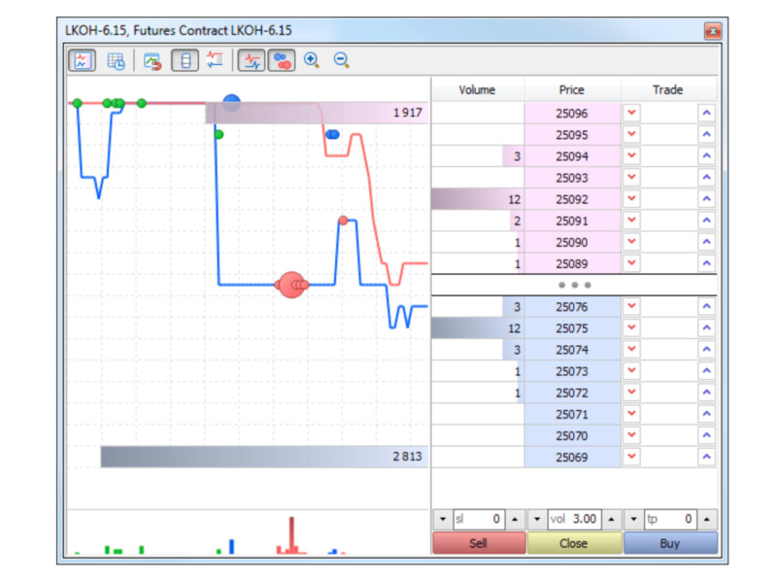Click the yellow Close button
Viewport: 777px width, 582px height.
click(x=574, y=543)
